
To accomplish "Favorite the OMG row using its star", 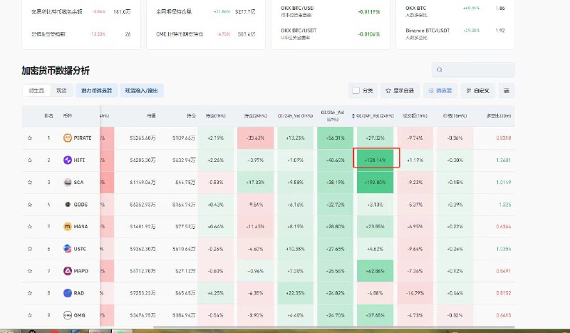I will click(29, 315).
